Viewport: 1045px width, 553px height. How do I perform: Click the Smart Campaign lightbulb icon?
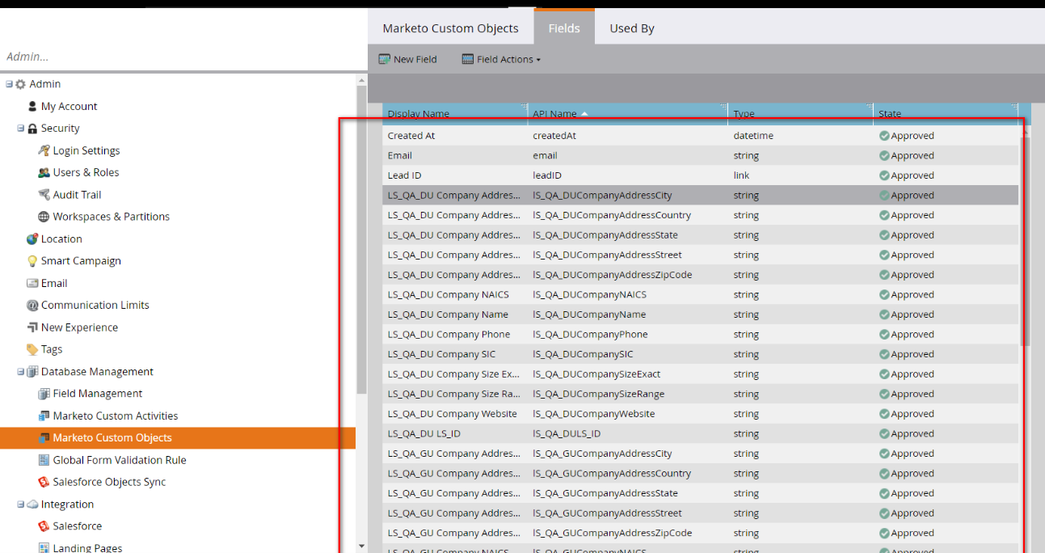tap(32, 261)
